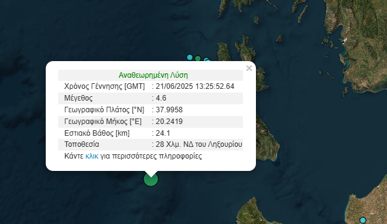The width and height of the screenshot is (387, 224).
Task: Click the Γεωγραφικό Πλάτος [°N] label
Action: [x=104, y=110]
